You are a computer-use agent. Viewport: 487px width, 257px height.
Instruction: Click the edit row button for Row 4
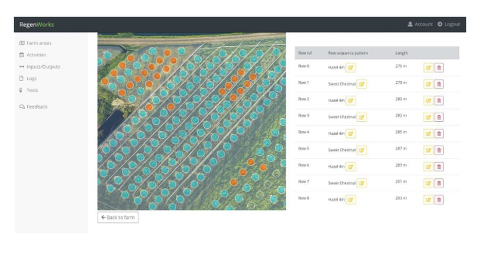428,134
